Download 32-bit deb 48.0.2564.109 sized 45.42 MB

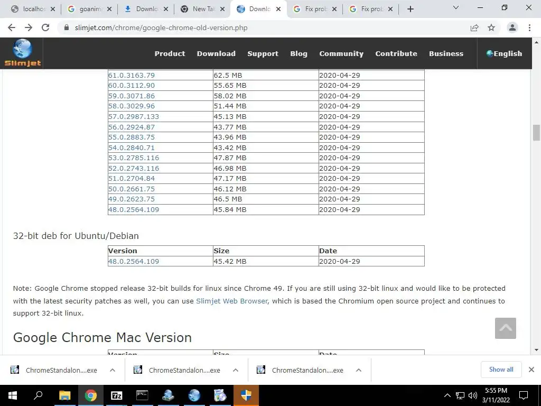(134, 261)
